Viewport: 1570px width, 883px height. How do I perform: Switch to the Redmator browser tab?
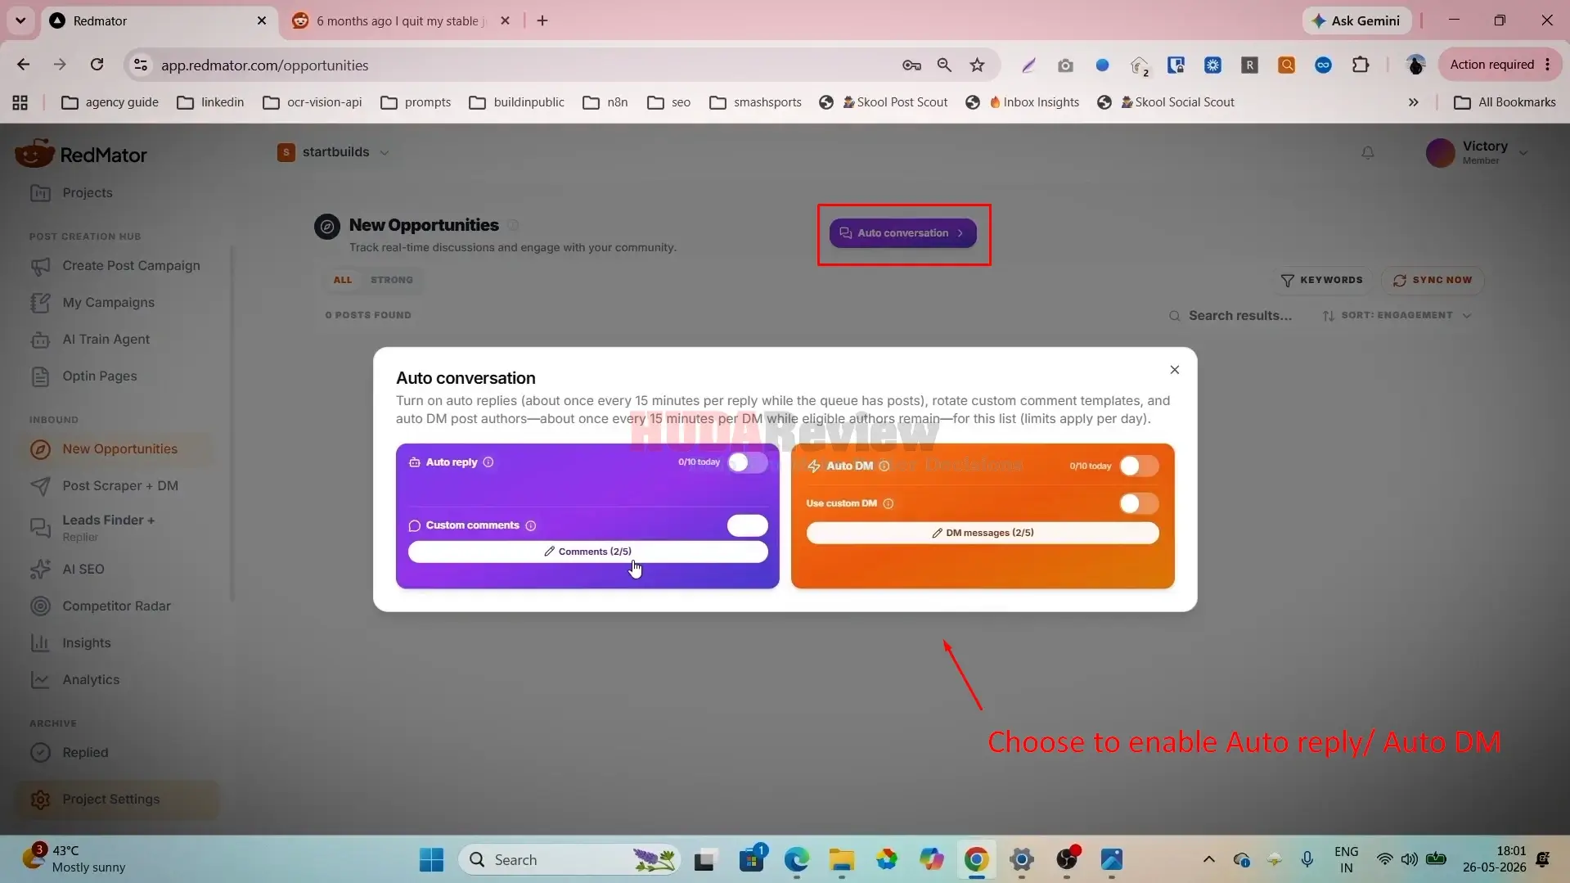[160, 20]
